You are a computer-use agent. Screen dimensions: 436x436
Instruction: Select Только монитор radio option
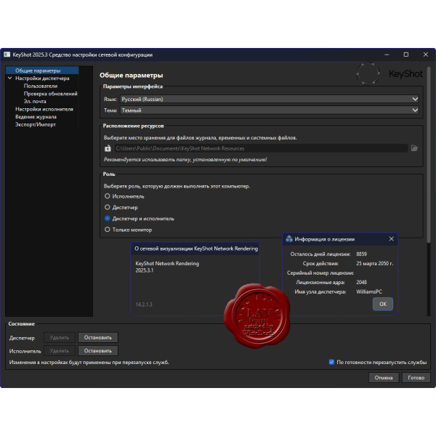pyautogui.click(x=108, y=230)
